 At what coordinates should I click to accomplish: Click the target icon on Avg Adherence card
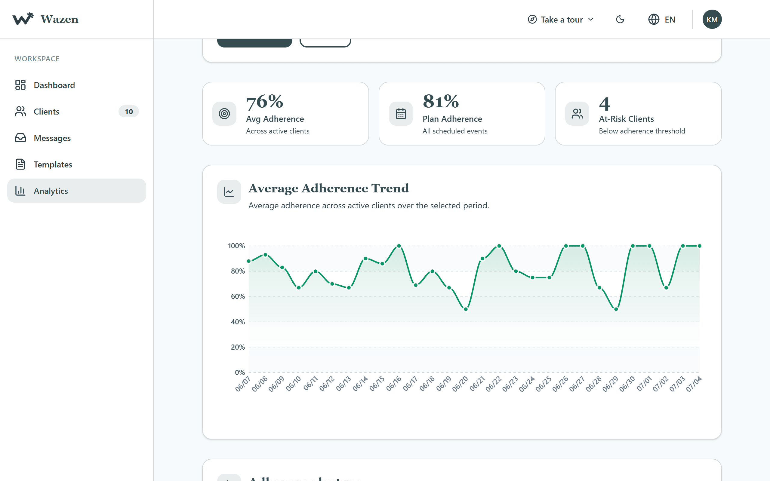pos(224,114)
